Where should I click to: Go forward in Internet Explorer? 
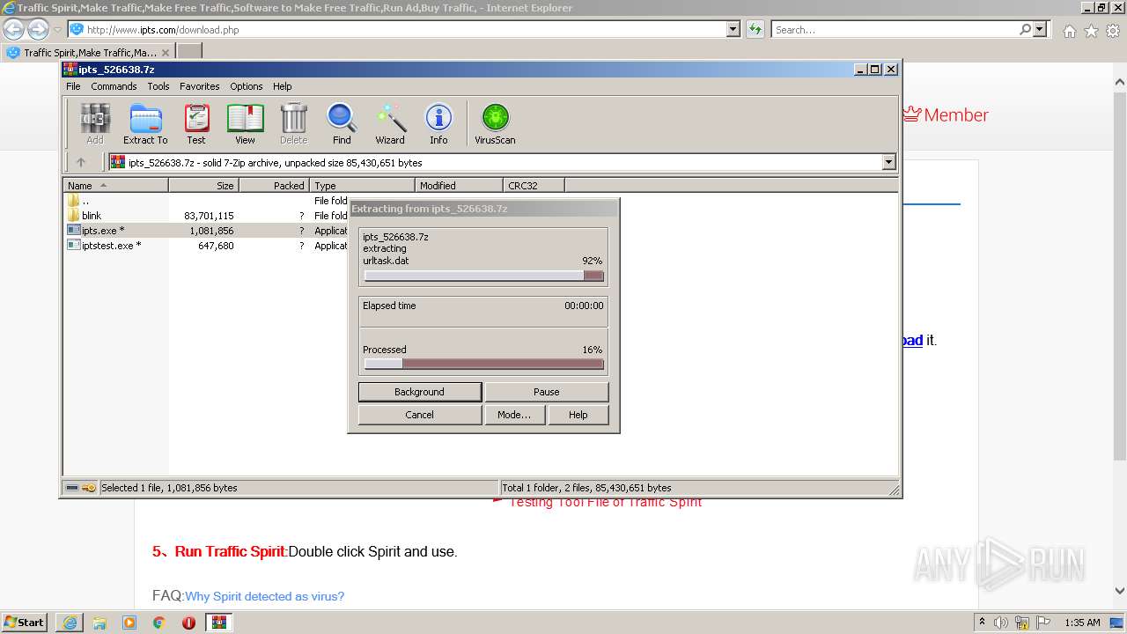click(x=38, y=30)
